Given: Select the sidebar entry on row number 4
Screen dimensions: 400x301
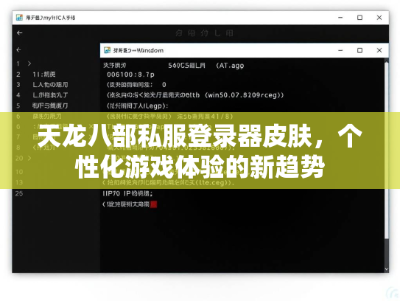Looking at the screenshot, I should (x=50, y=95).
